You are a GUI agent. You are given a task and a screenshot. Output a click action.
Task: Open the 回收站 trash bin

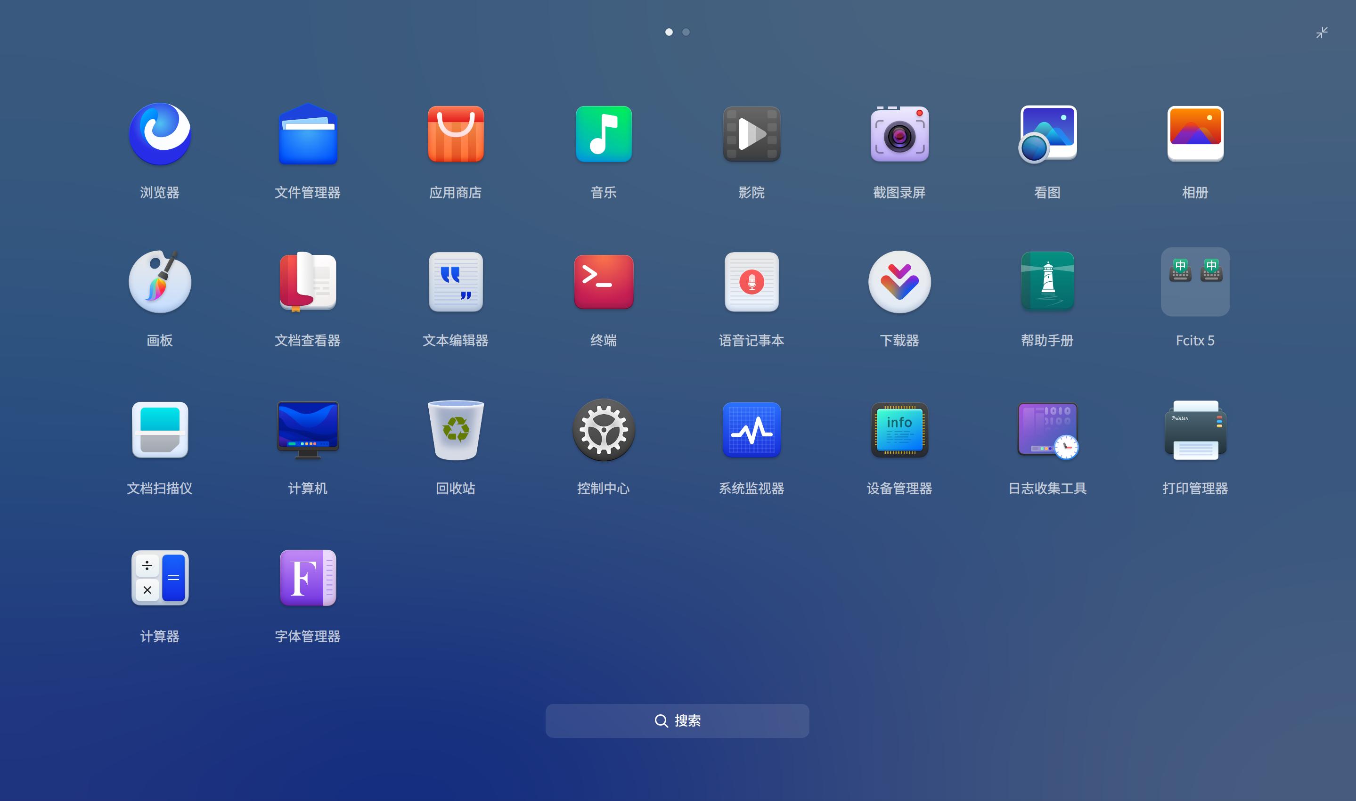tap(456, 430)
